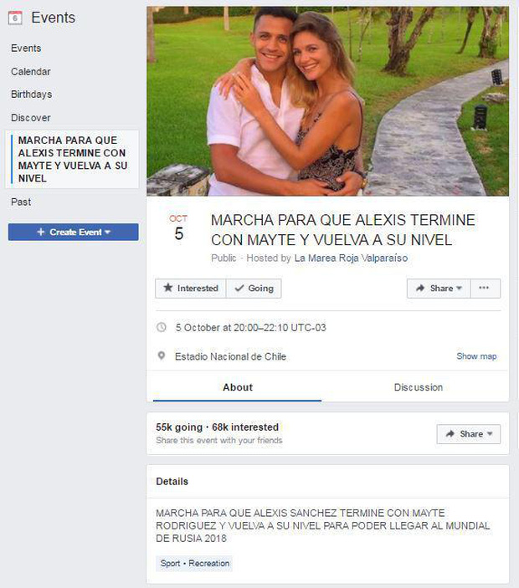
Task: Expand the top Share dropdown arrow
Action: tap(459, 288)
